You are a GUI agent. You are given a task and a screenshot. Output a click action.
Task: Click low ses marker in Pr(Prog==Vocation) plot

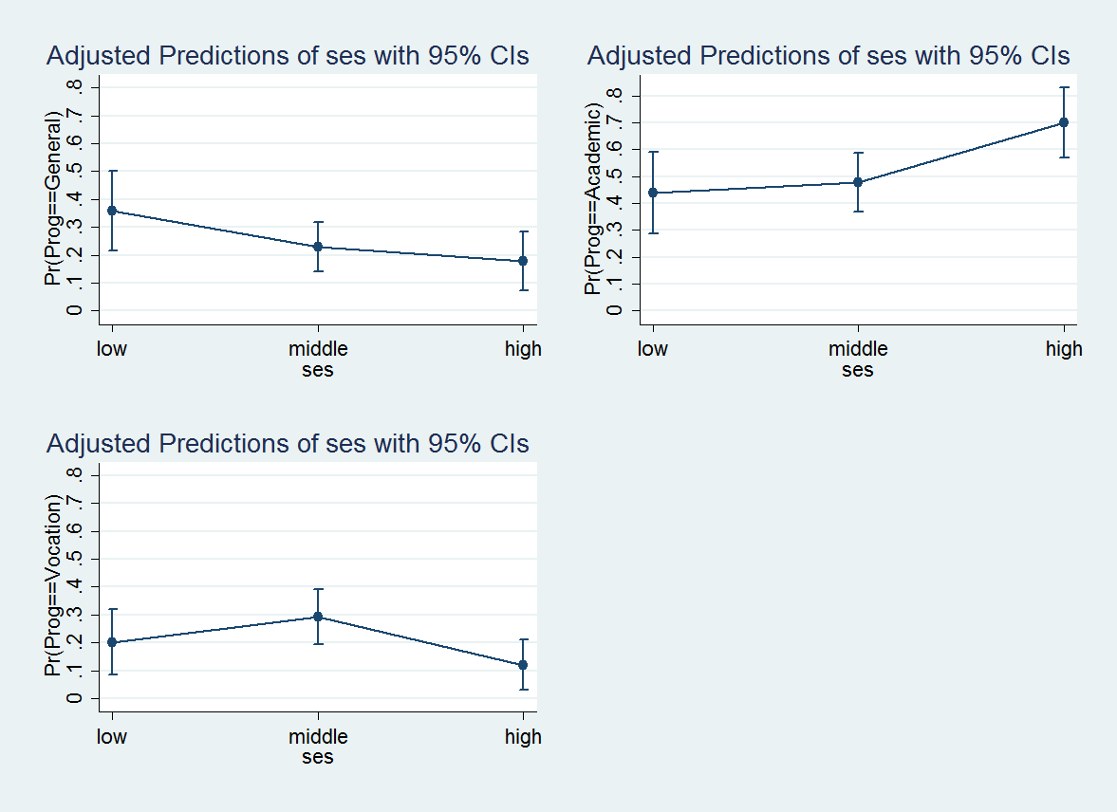[112, 642]
